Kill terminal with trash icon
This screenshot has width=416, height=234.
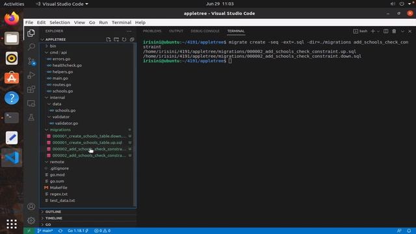(x=394, y=31)
